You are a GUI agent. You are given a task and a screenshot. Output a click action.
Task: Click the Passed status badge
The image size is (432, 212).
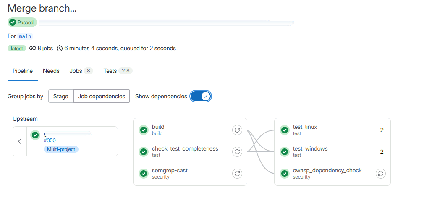click(22, 23)
